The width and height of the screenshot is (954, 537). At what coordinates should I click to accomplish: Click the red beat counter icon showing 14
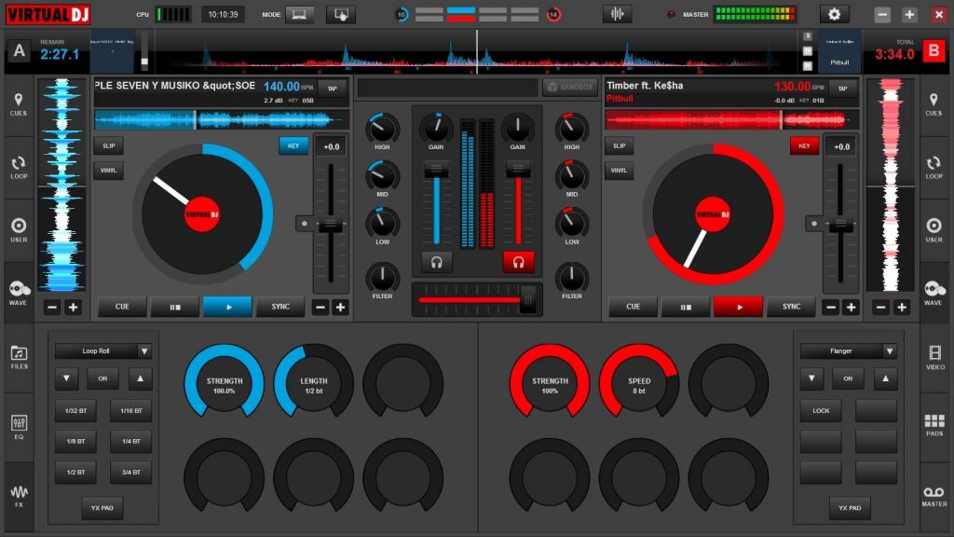pyautogui.click(x=553, y=15)
